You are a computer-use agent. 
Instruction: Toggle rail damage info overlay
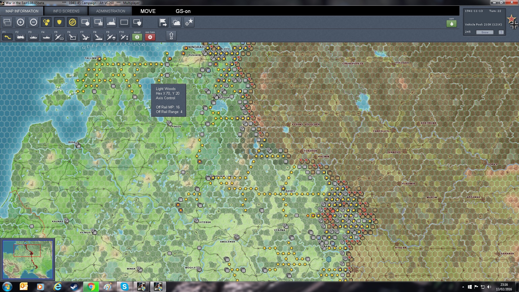click(x=72, y=22)
